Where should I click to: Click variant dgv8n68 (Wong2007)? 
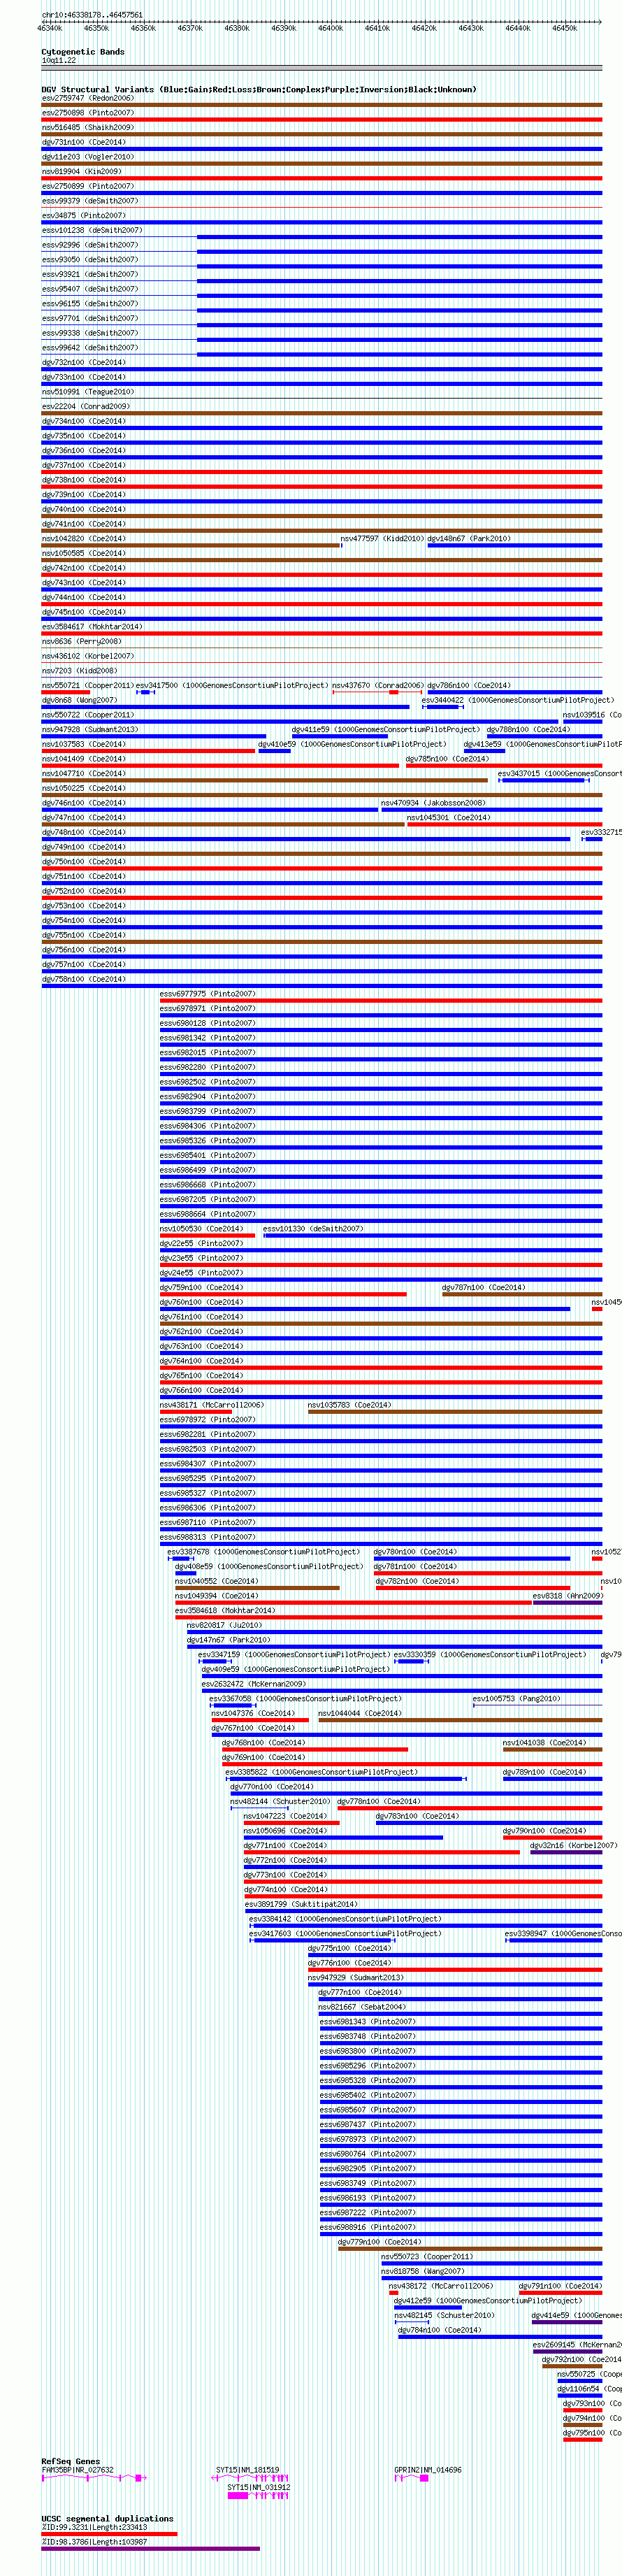[x=225, y=707]
